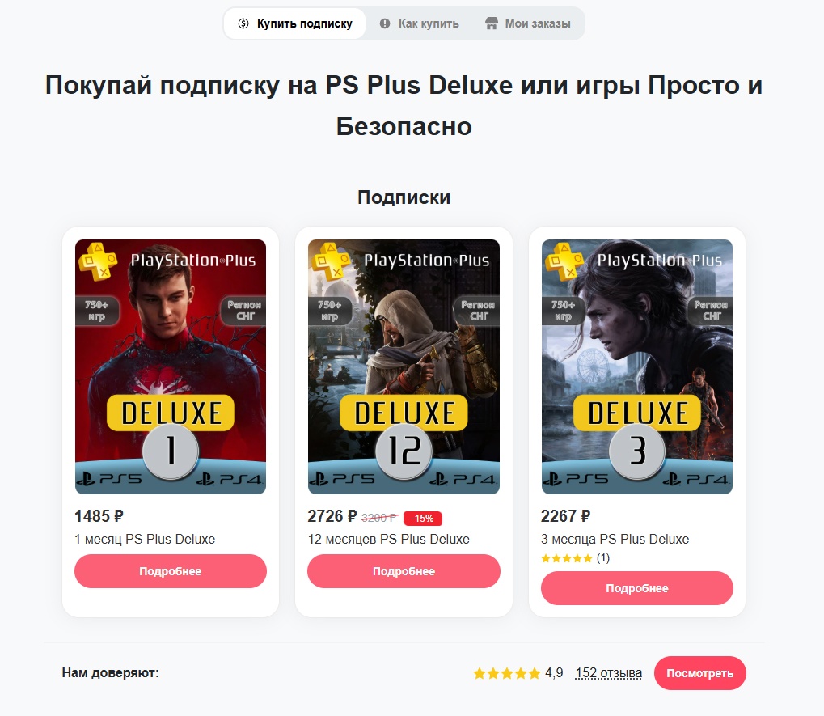
Task: Open the Deluxe 12 months Assassin's Creed thumbnail
Action: (x=404, y=367)
